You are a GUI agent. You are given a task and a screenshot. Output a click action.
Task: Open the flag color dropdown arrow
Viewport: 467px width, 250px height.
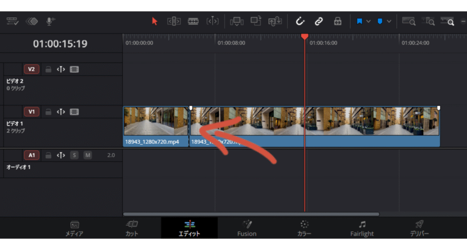tap(368, 21)
